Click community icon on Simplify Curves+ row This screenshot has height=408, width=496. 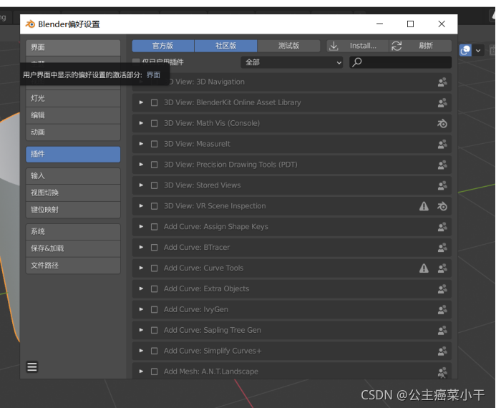442,351
